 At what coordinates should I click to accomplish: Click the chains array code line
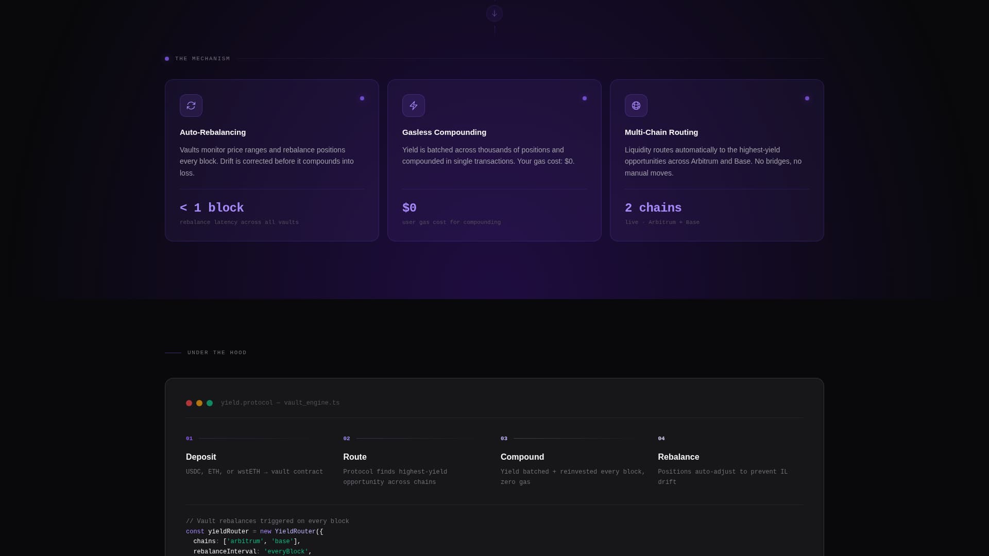click(247, 542)
